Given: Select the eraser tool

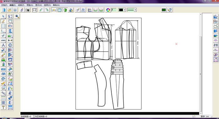Looking at the screenshot, I should coord(3,55).
